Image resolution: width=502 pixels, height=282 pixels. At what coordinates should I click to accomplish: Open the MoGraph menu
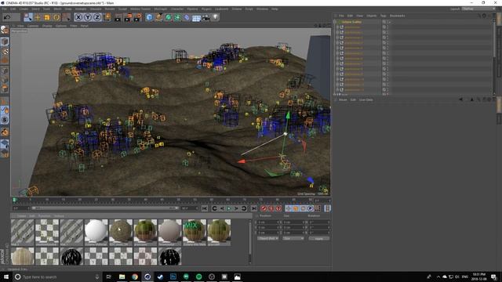(x=160, y=9)
